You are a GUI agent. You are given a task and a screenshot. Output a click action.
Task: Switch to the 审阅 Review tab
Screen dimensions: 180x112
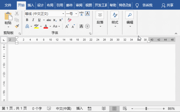pos(79,5)
